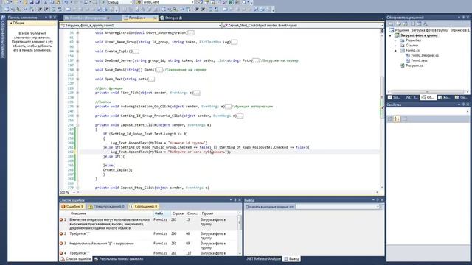Expand the Time_Tick method outline

tap(77, 93)
